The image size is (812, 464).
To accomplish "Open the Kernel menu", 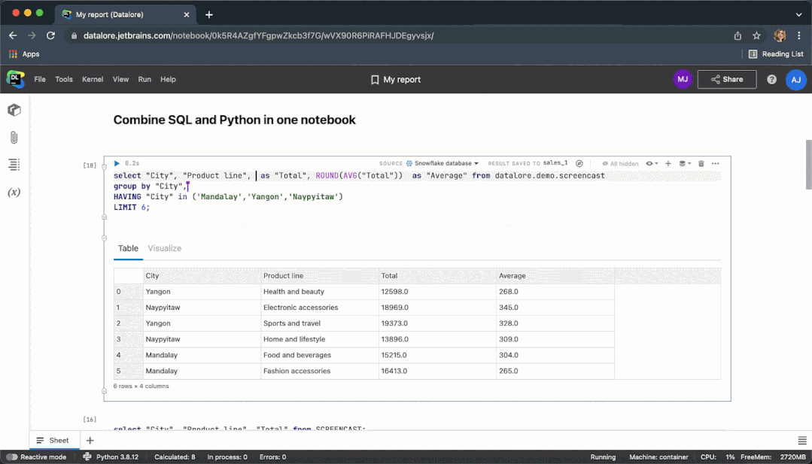I will (93, 80).
